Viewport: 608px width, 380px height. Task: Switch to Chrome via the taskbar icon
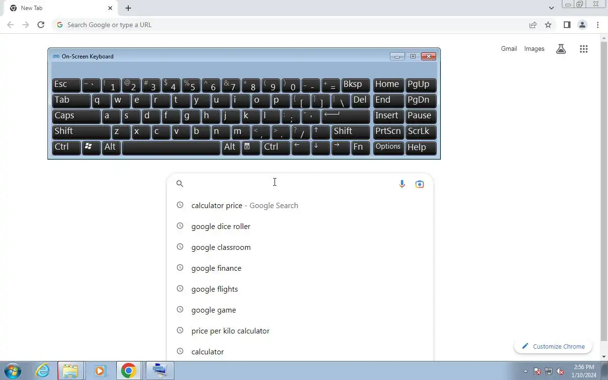click(x=128, y=370)
